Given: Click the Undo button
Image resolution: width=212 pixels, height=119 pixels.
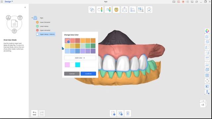Looking at the screenshot, I should pyautogui.click(x=34, y=113).
